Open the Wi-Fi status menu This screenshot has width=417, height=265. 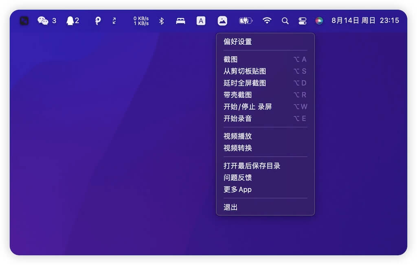click(267, 21)
